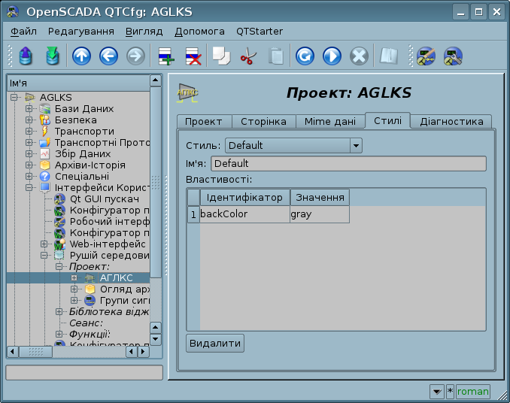Image resolution: width=510 pixels, height=403 pixels.
Task: Launch the first QTStarter module icon
Action: pyautogui.click(x=426, y=56)
